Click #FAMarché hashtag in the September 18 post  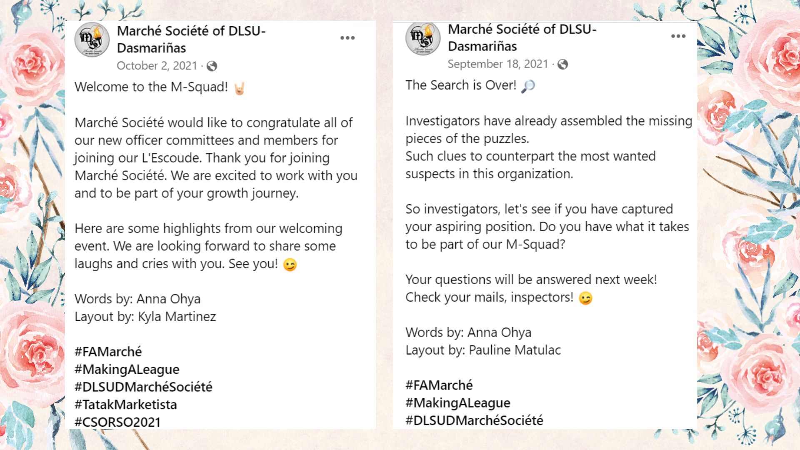pyautogui.click(x=439, y=385)
